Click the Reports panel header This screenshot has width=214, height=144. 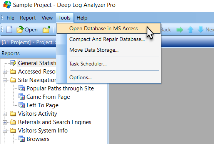28,53
